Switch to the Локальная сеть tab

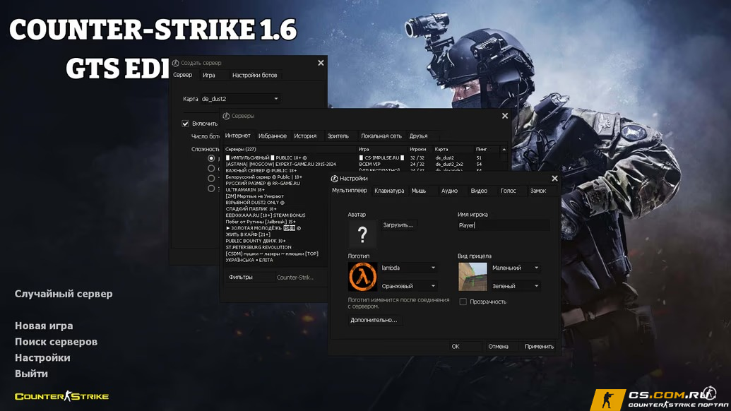pyautogui.click(x=381, y=136)
